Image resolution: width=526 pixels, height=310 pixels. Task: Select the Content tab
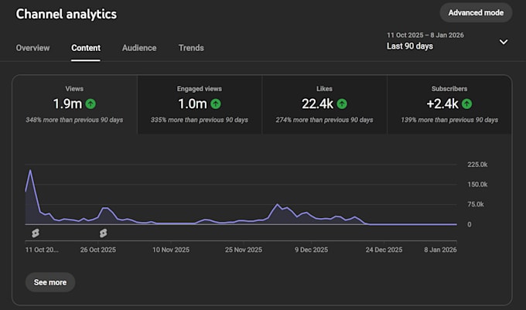pyautogui.click(x=86, y=48)
